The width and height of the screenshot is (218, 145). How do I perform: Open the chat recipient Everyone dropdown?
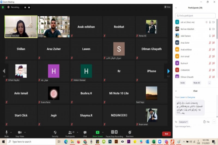(183, 122)
